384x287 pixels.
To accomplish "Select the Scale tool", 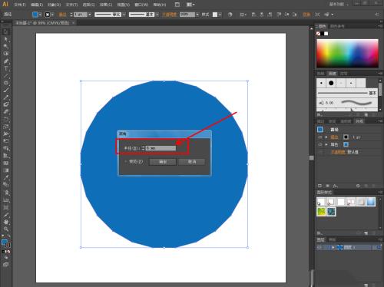I will click(6, 127).
